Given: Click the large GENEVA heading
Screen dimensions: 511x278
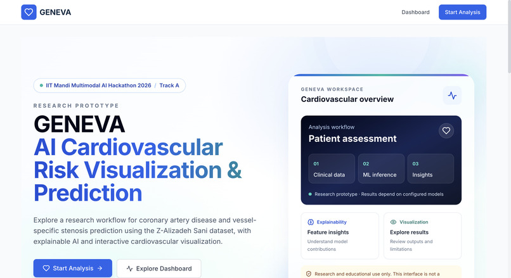Looking at the screenshot, I should coord(79,124).
